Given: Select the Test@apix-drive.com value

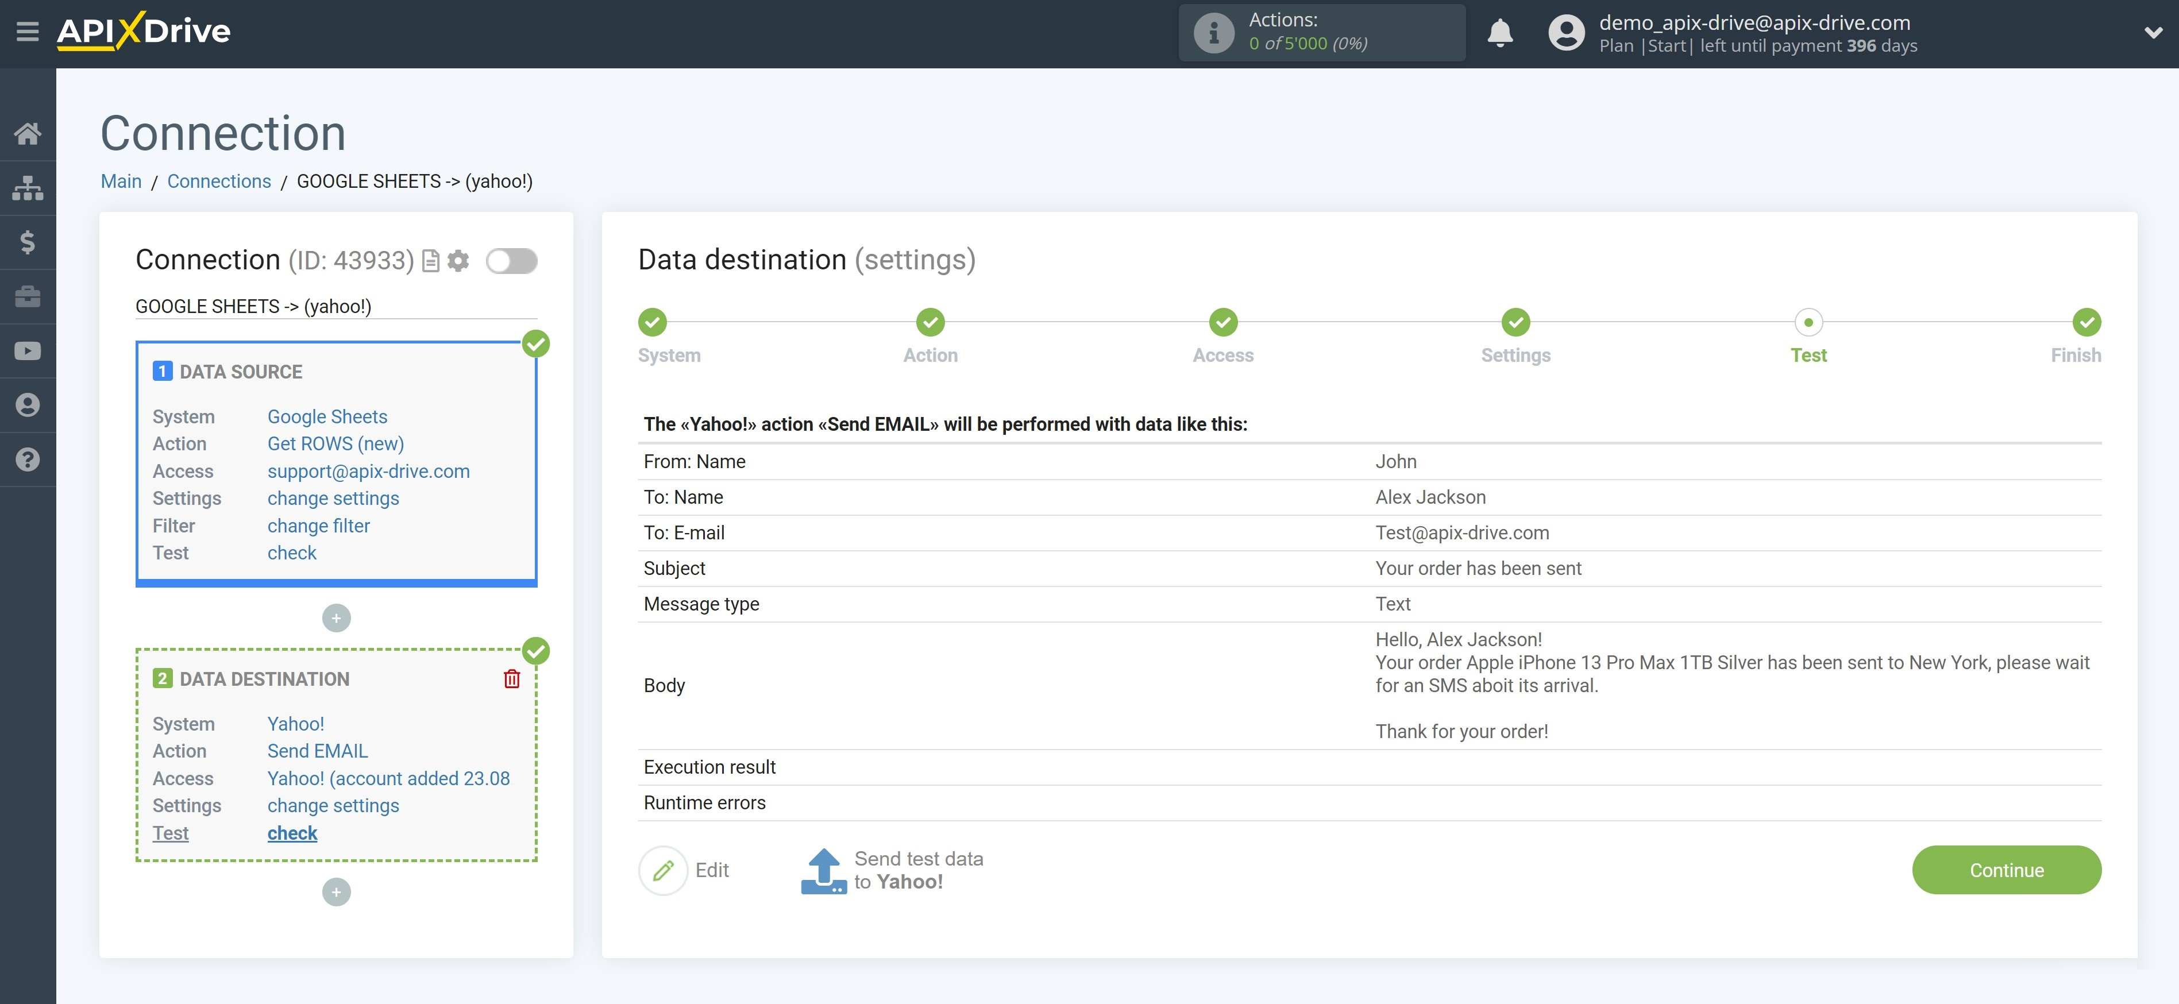Looking at the screenshot, I should 1461,533.
